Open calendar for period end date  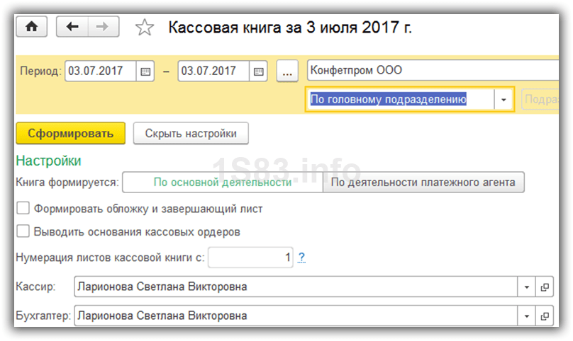[258, 71]
